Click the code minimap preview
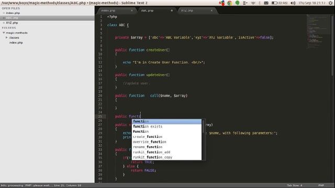 (x=318, y=31)
